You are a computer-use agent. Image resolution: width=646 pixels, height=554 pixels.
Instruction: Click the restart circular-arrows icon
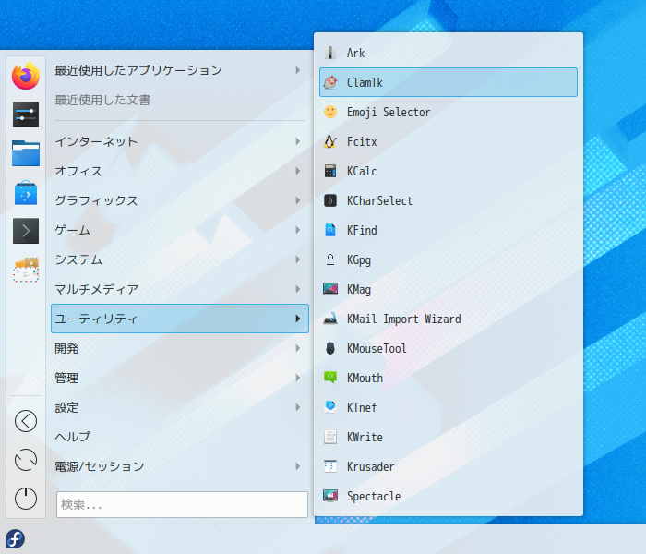(x=26, y=460)
